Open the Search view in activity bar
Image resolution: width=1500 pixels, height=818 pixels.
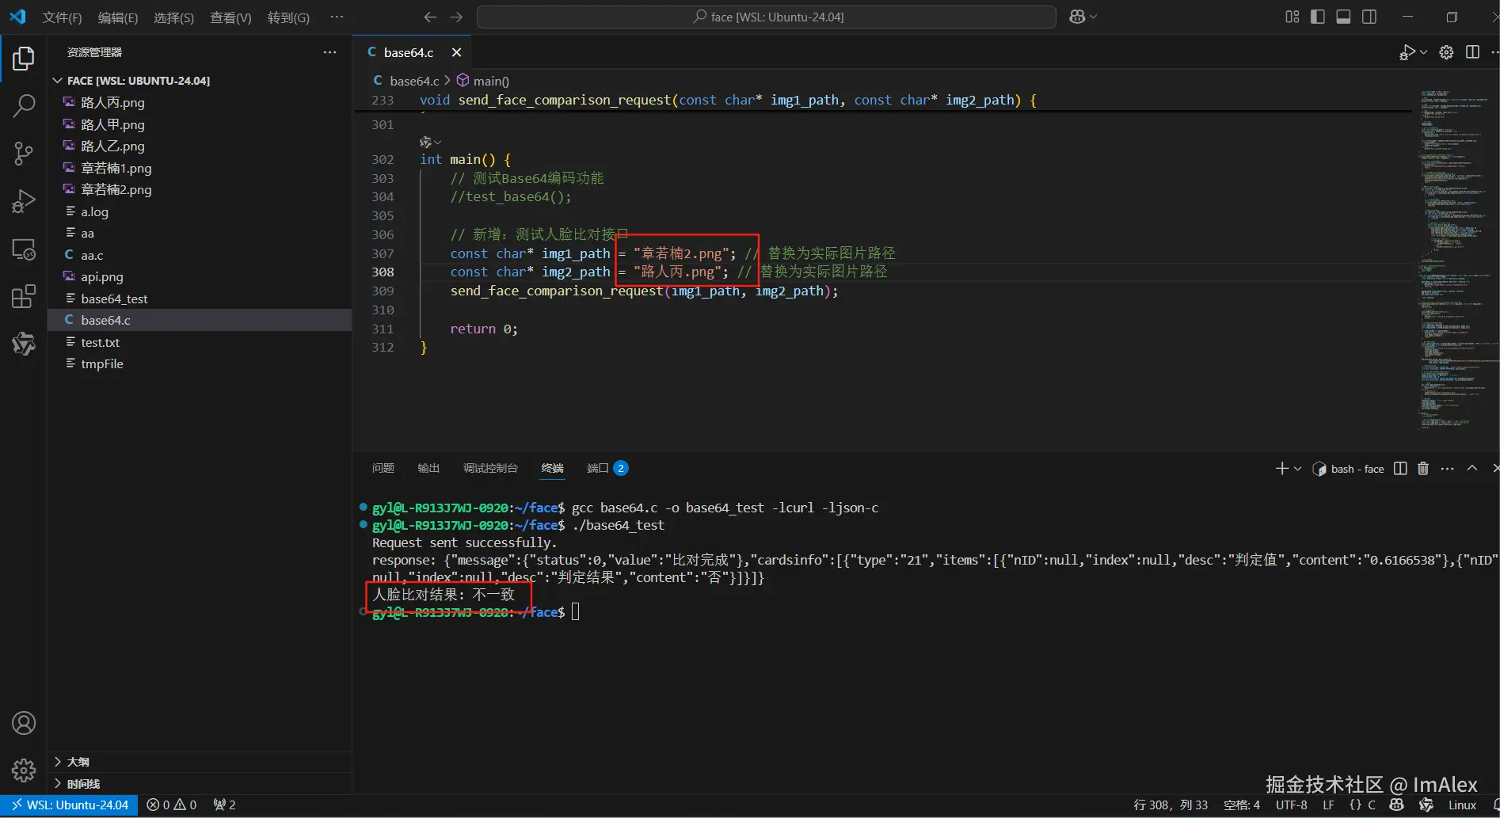click(24, 105)
